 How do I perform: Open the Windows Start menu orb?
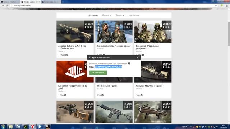coord(3,126)
